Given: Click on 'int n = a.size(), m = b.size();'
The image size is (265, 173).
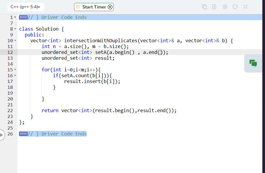Looking at the screenshot, I should (85, 46).
